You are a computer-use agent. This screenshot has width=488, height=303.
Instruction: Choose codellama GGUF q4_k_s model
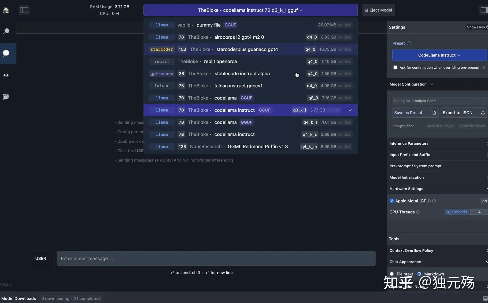[x=250, y=122]
